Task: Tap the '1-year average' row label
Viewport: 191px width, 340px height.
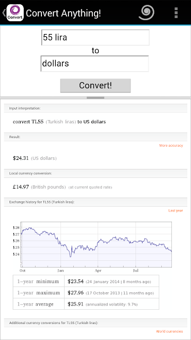Action: tap(39, 304)
